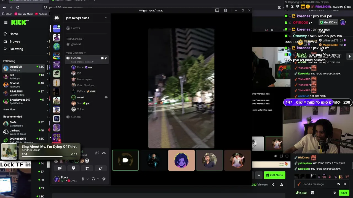Disconnect from the Discord voice call
The height and width of the screenshot is (198, 353).
point(104,153)
